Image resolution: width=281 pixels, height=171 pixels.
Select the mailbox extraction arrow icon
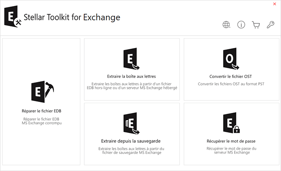[132, 60]
